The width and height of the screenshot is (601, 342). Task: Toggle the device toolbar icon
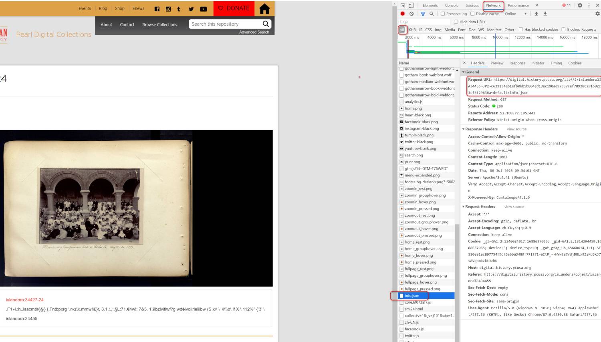coord(411,5)
